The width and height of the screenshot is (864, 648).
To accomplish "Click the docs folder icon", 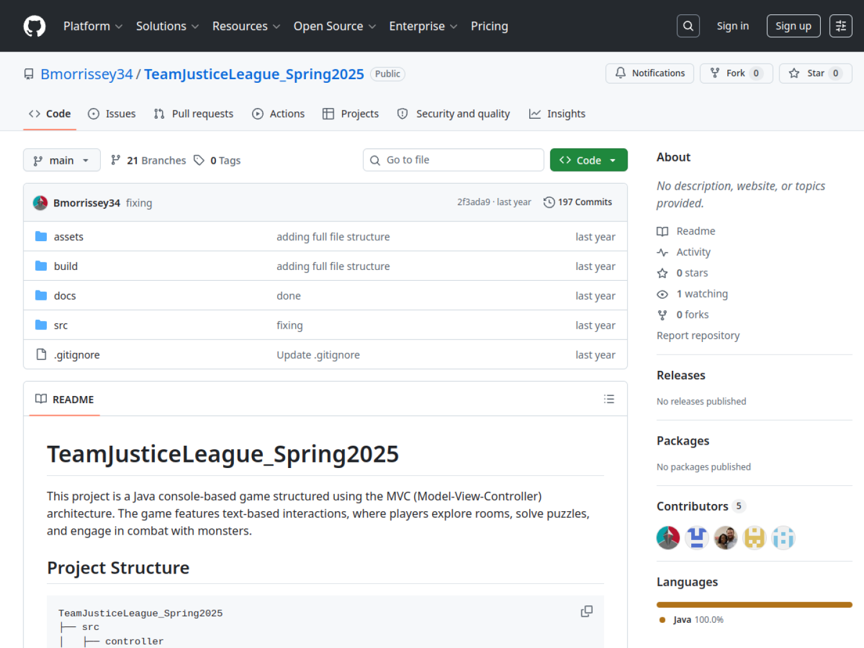I will 41,295.
